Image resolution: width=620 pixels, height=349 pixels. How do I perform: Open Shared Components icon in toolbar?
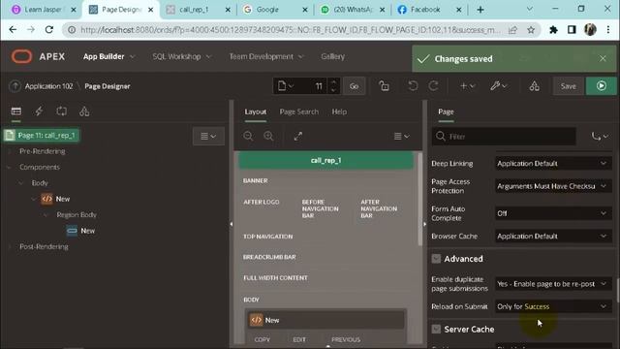(534, 86)
